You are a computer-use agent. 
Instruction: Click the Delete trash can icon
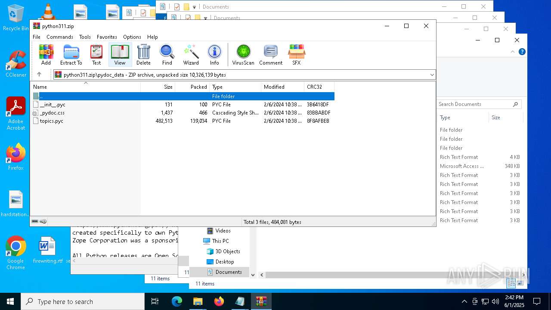pos(143,55)
